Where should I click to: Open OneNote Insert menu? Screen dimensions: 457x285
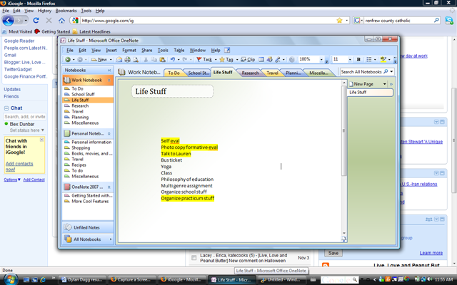111,50
